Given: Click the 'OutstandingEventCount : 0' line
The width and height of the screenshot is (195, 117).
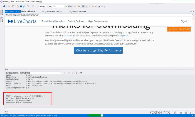Looking at the screenshot, I should pyautogui.click(x=17, y=88).
